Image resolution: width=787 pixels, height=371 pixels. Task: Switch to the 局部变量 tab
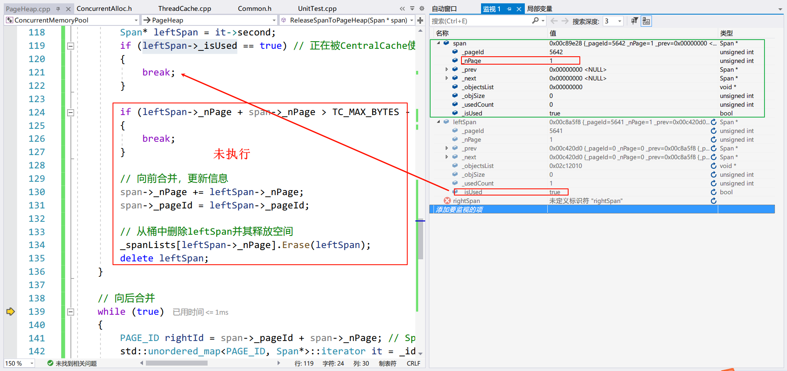(539, 9)
